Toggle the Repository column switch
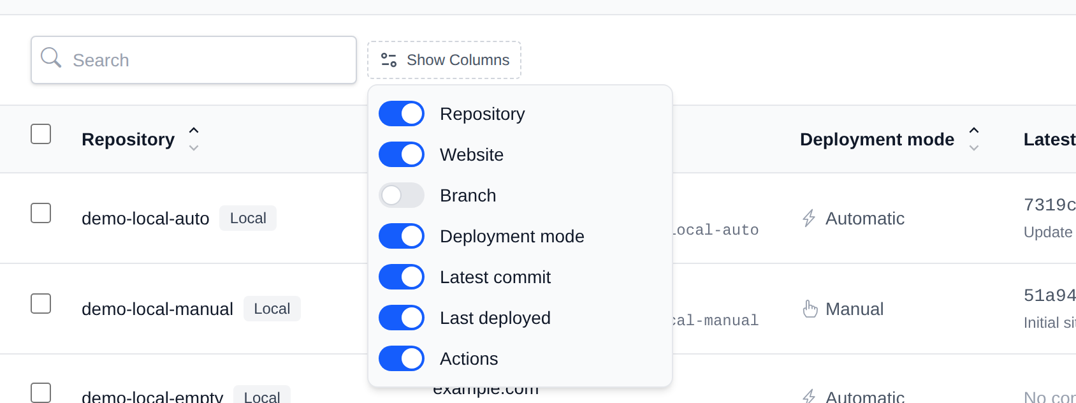 402,114
